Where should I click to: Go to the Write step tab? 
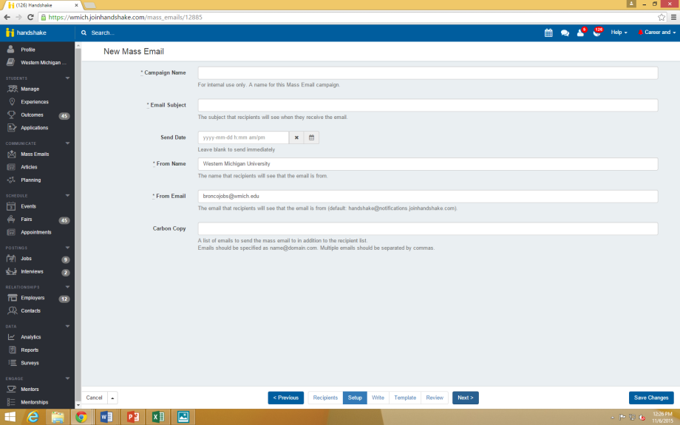pos(378,398)
